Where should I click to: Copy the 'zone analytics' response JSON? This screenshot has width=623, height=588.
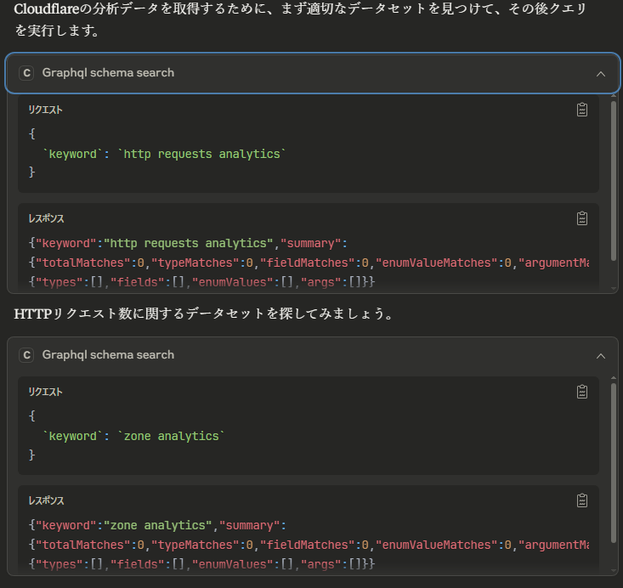click(x=582, y=500)
